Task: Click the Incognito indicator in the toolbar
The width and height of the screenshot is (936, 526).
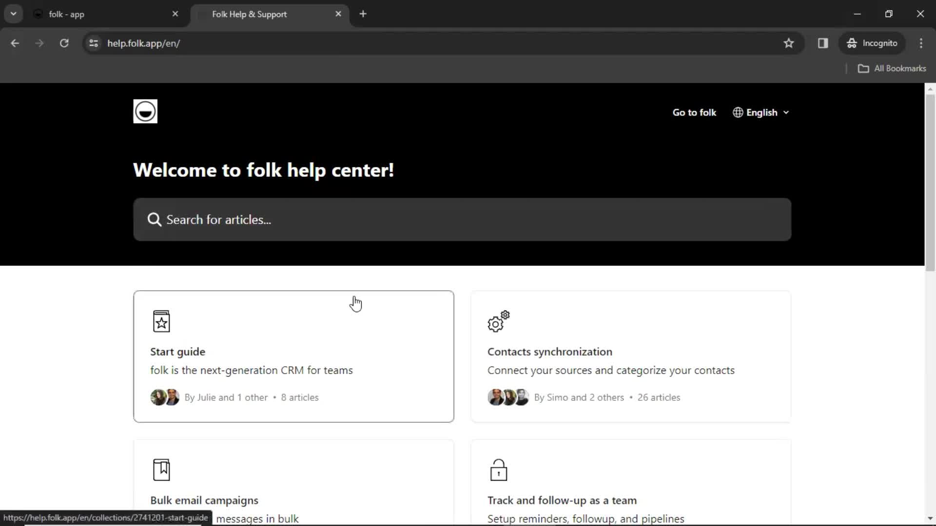Action: [872, 43]
